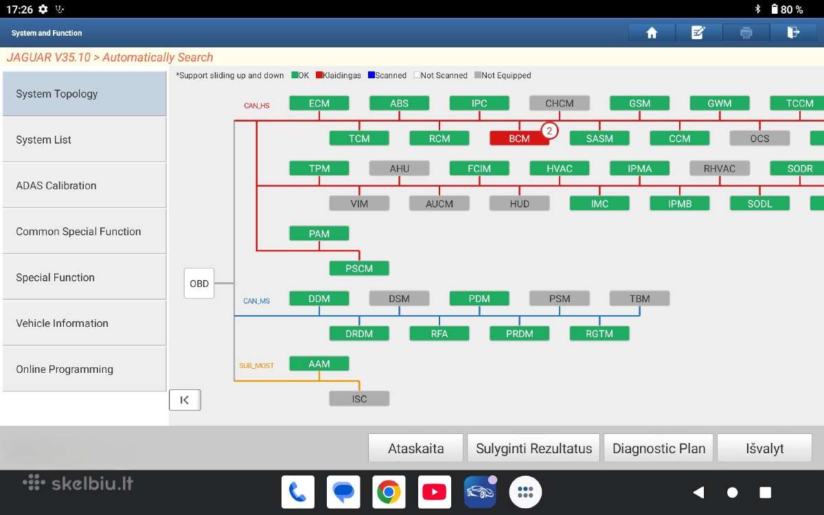Tap the Android back navigation button
The height and width of the screenshot is (515, 824).
pyautogui.click(x=698, y=492)
